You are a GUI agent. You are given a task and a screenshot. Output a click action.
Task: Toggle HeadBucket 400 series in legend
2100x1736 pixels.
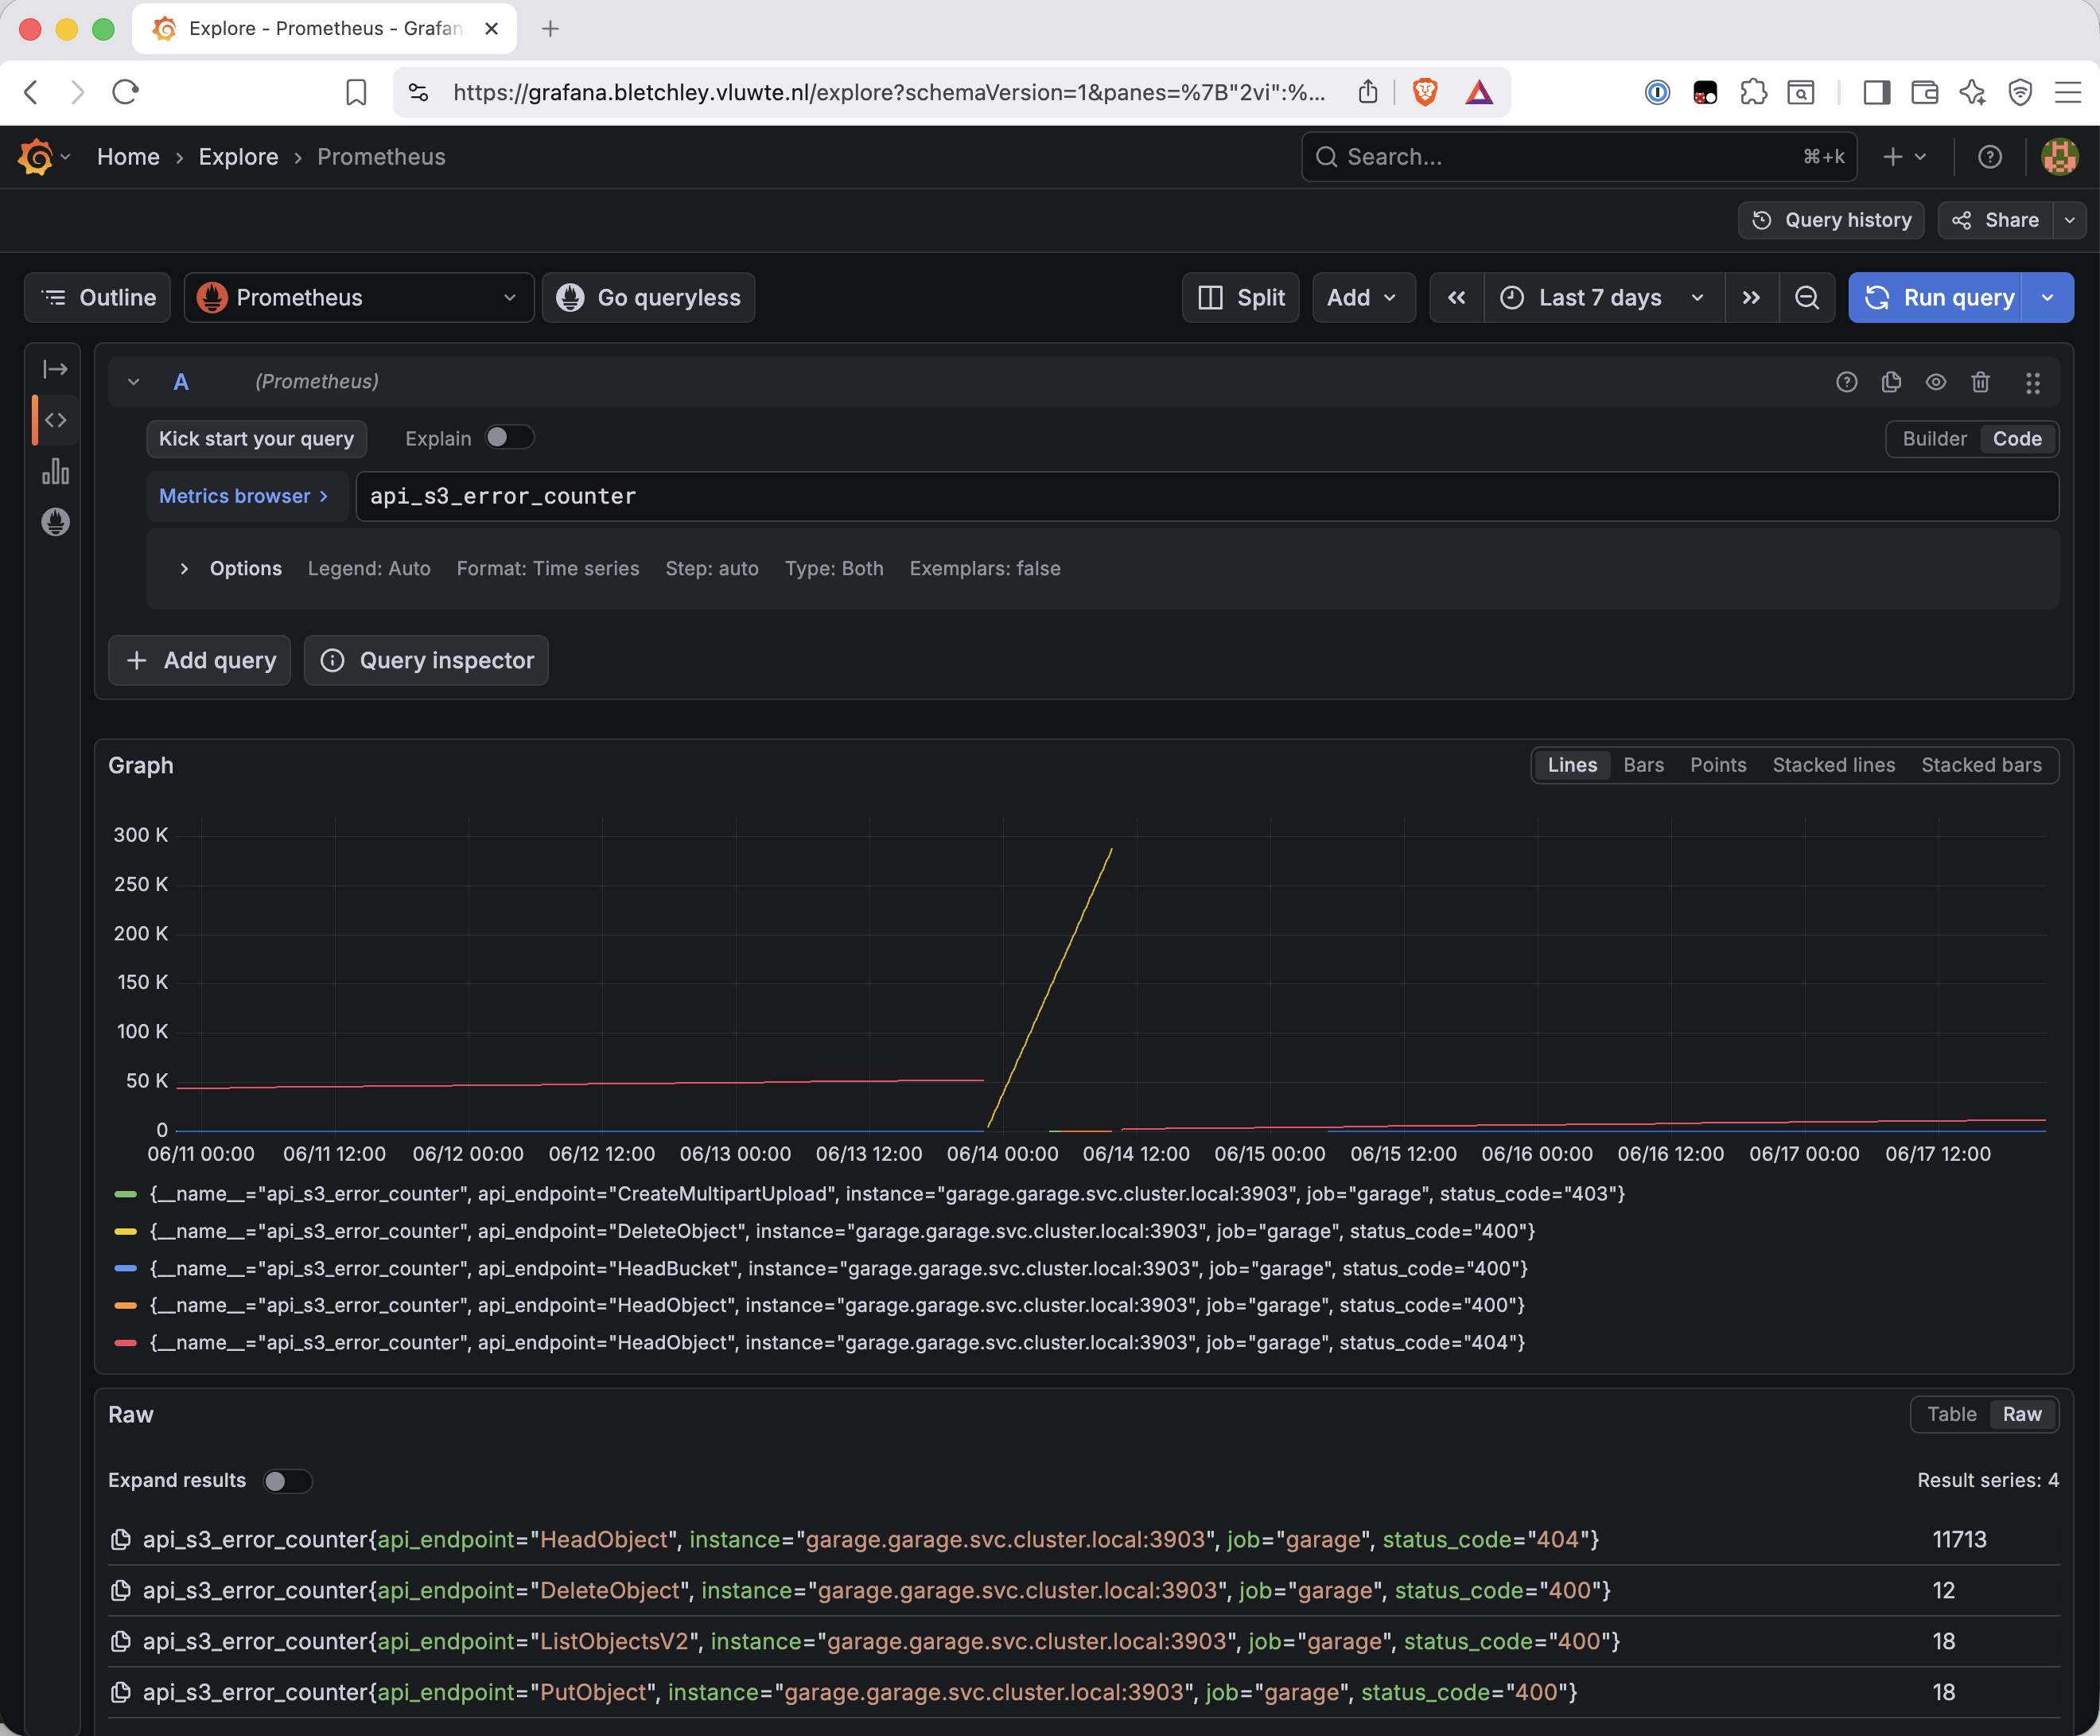pos(839,1269)
